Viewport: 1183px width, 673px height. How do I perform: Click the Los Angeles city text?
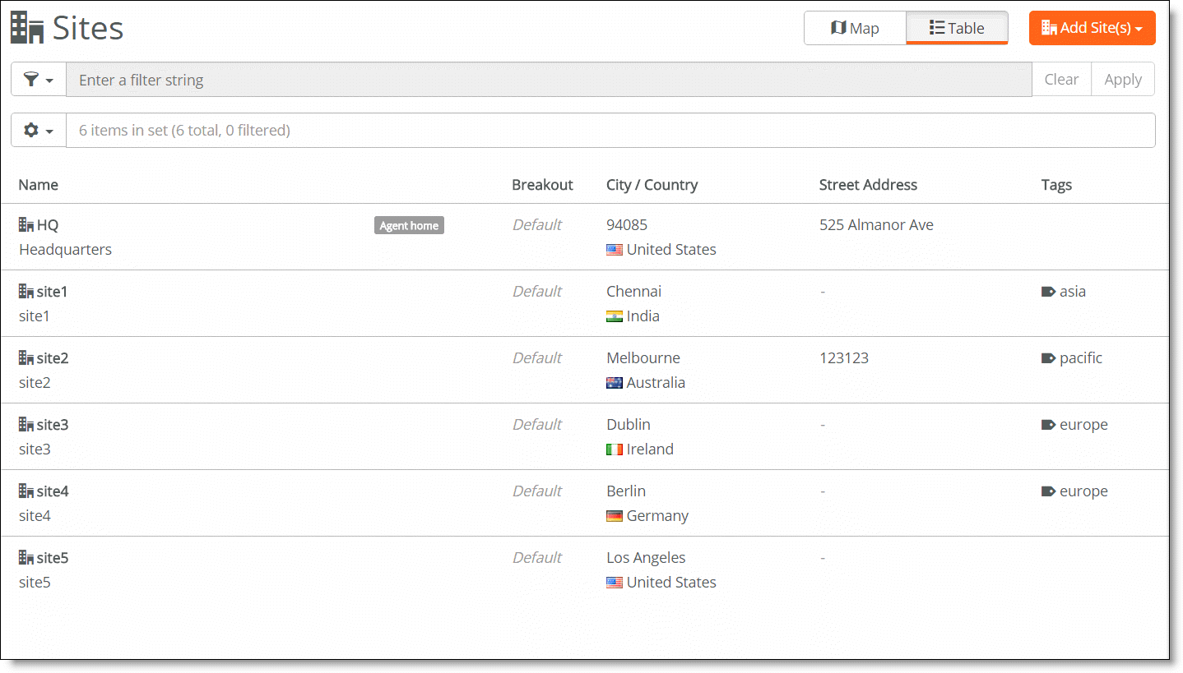pyautogui.click(x=646, y=558)
